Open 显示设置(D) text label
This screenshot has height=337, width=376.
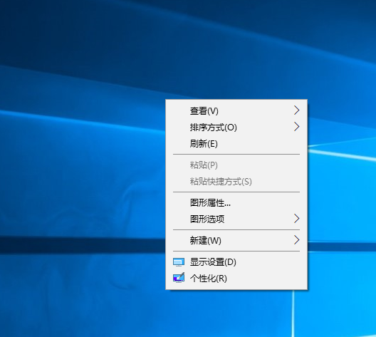[x=213, y=262]
